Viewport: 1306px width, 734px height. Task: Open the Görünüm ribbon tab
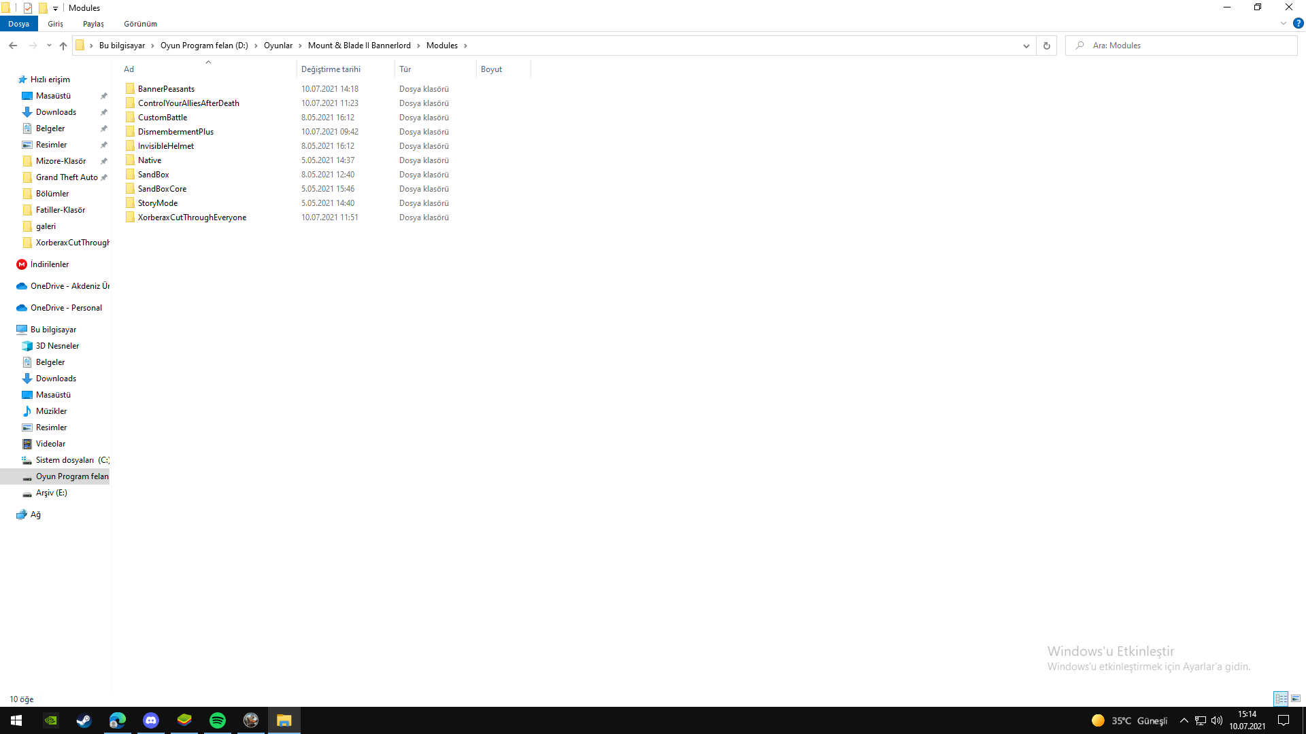pyautogui.click(x=140, y=24)
